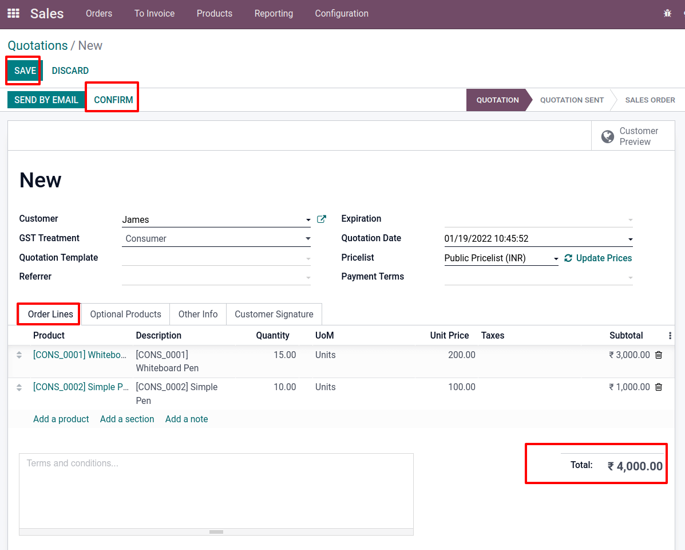This screenshot has width=685, height=550.
Task: Click subtotal ₹ 1,000.00 cell
Action: point(629,387)
